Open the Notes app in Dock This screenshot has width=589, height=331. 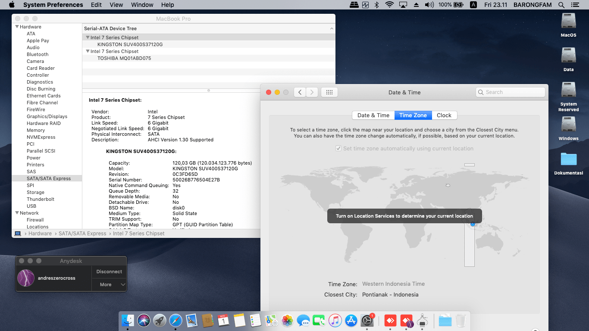click(239, 321)
